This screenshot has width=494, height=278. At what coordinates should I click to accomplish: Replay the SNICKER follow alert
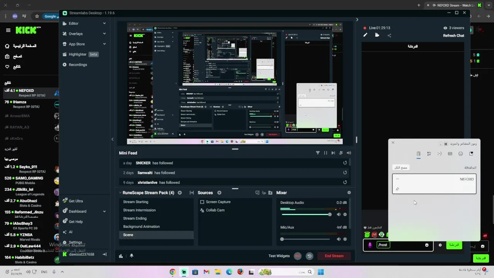[x=345, y=163]
